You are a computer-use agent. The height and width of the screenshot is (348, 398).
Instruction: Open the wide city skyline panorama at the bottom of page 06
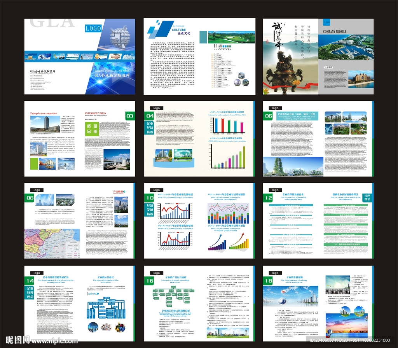coord(293,166)
